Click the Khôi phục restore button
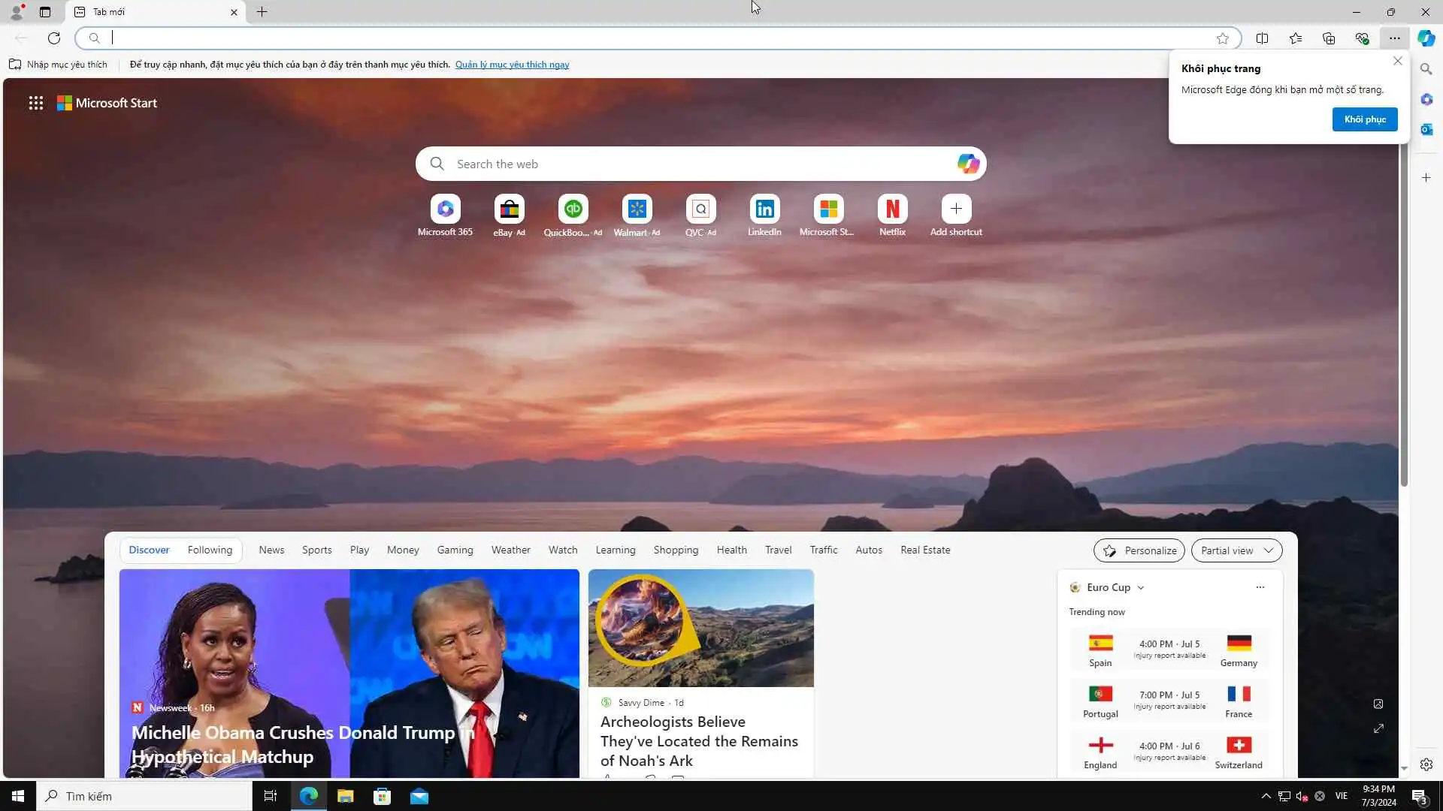The image size is (1443, 811). [1364, 119]
